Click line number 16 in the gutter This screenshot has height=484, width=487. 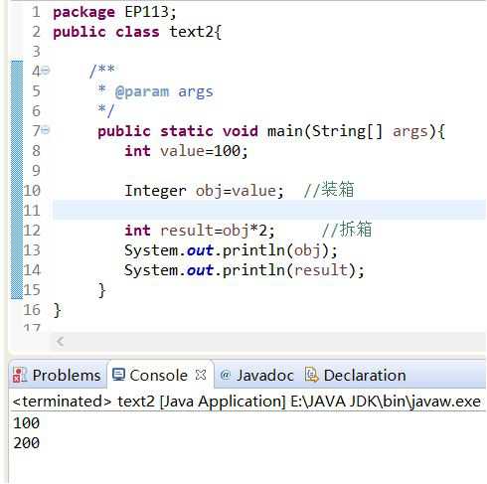(x=32, y=310)
